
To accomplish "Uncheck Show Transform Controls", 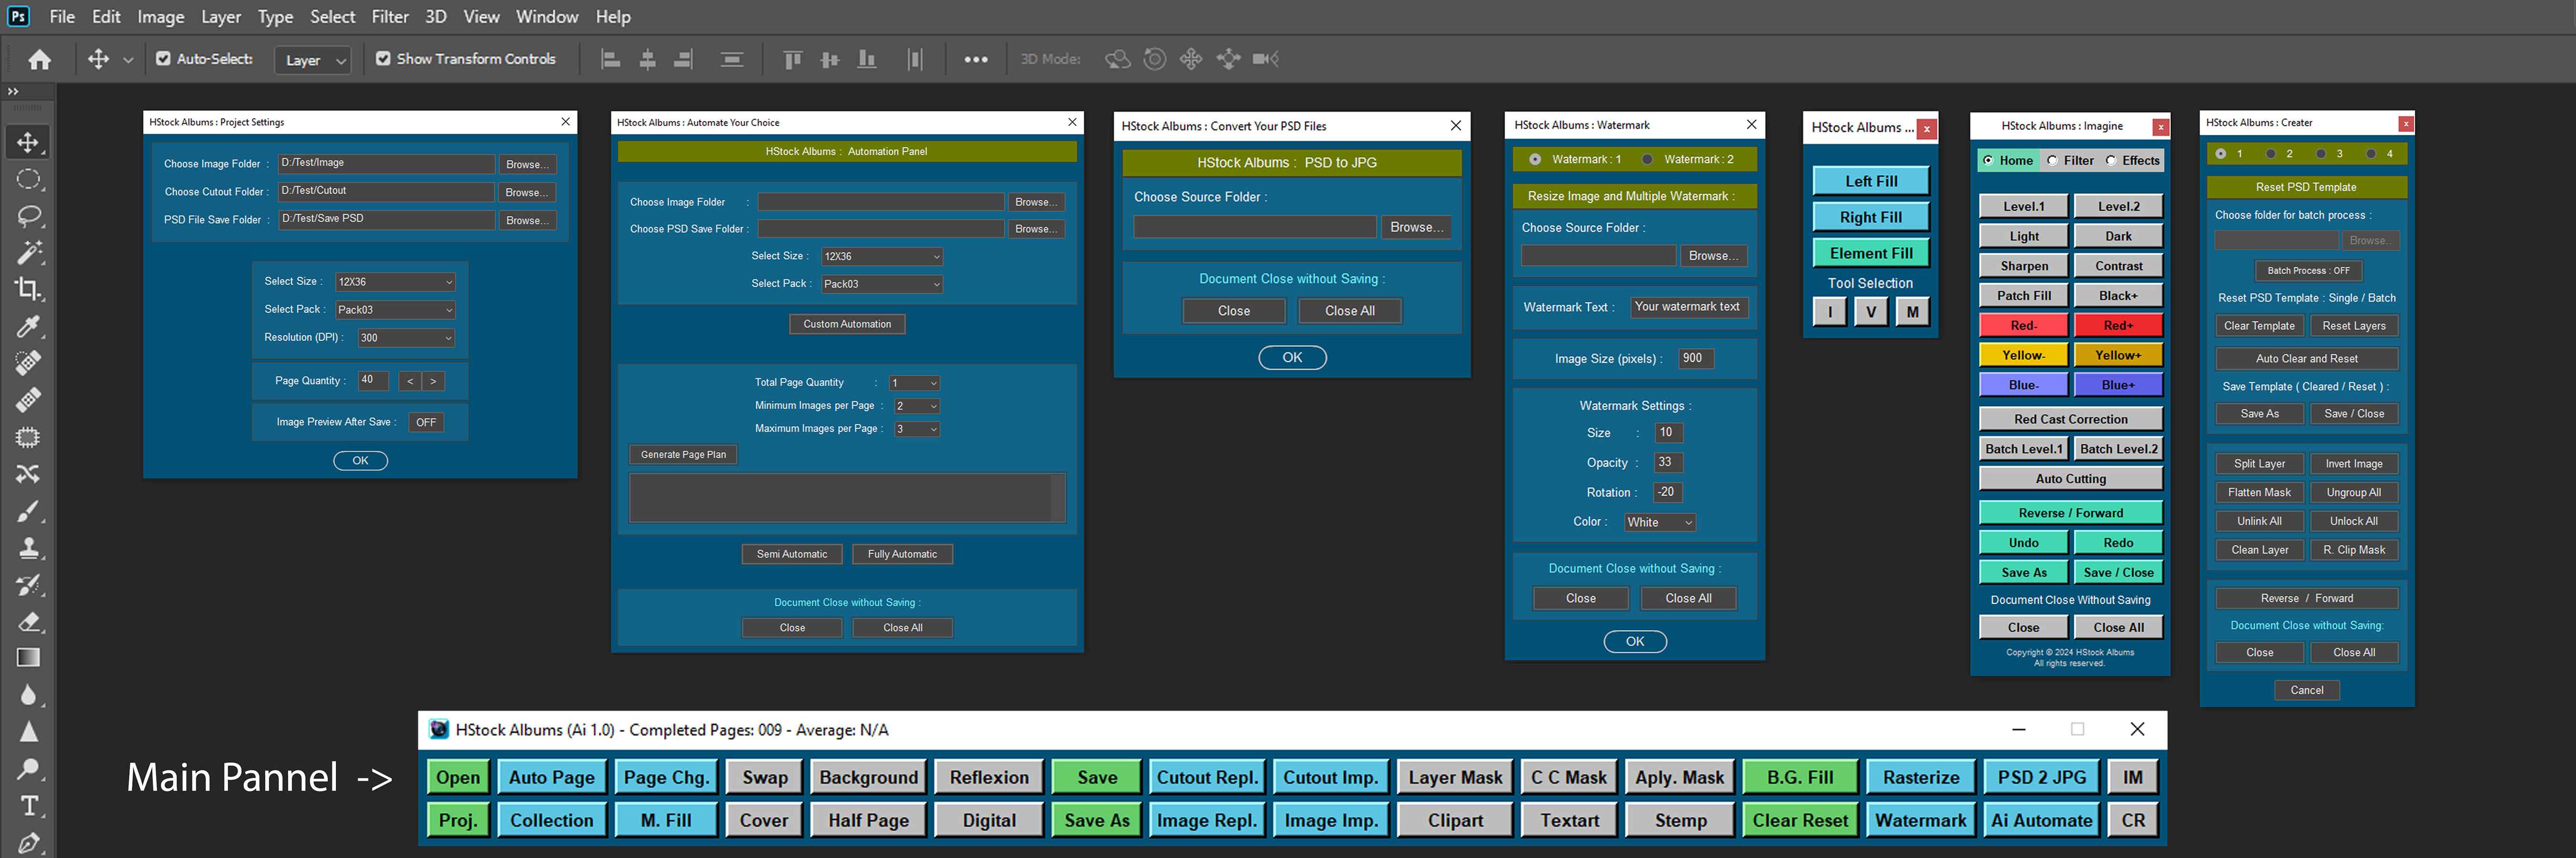I will click(383, 59).
